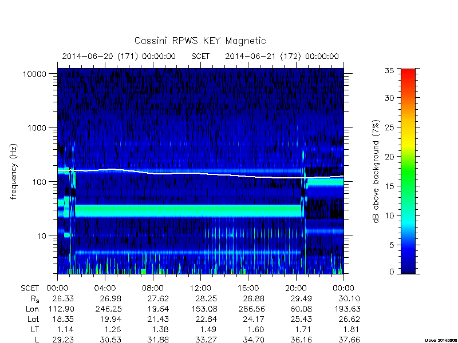The image size is (458, 343).
Task: Click the end date '2014-06-21 (172) 00:00:00'
Action: coord(282,56)
